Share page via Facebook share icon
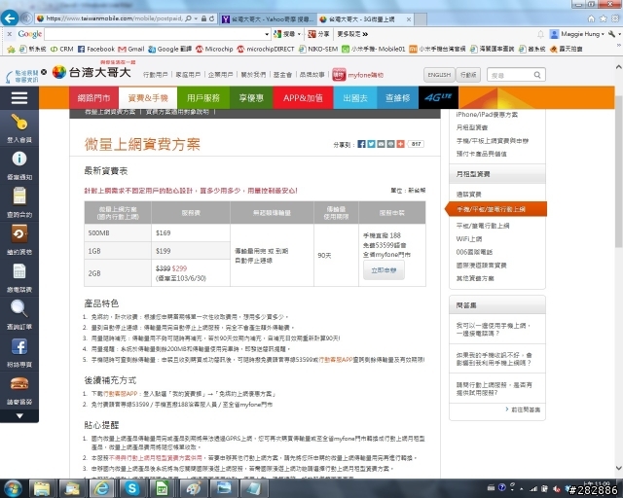Image resolution: width=623 pixels, height=498 pixels. click(x=361, y=144)
